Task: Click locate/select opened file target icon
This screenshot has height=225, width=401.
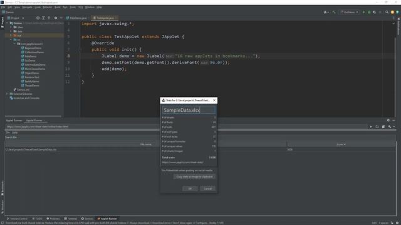Action: (x=38, y=18)
